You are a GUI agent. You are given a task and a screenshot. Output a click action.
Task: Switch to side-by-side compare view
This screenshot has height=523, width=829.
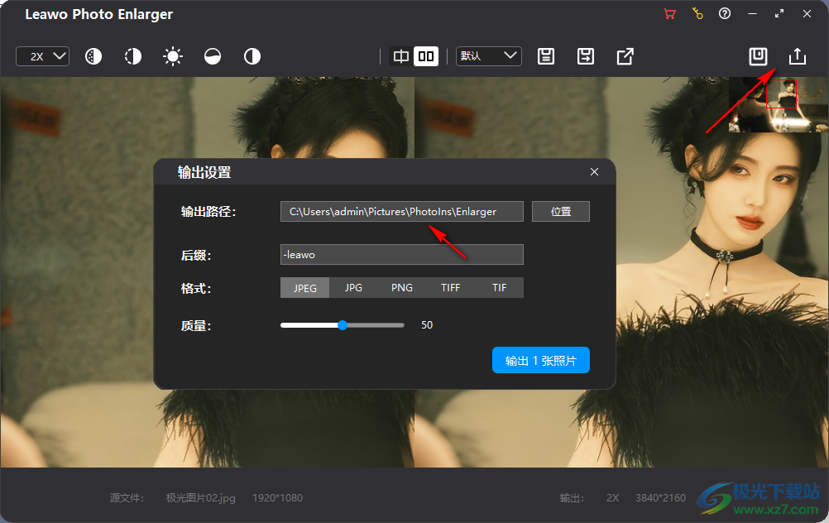425,56
